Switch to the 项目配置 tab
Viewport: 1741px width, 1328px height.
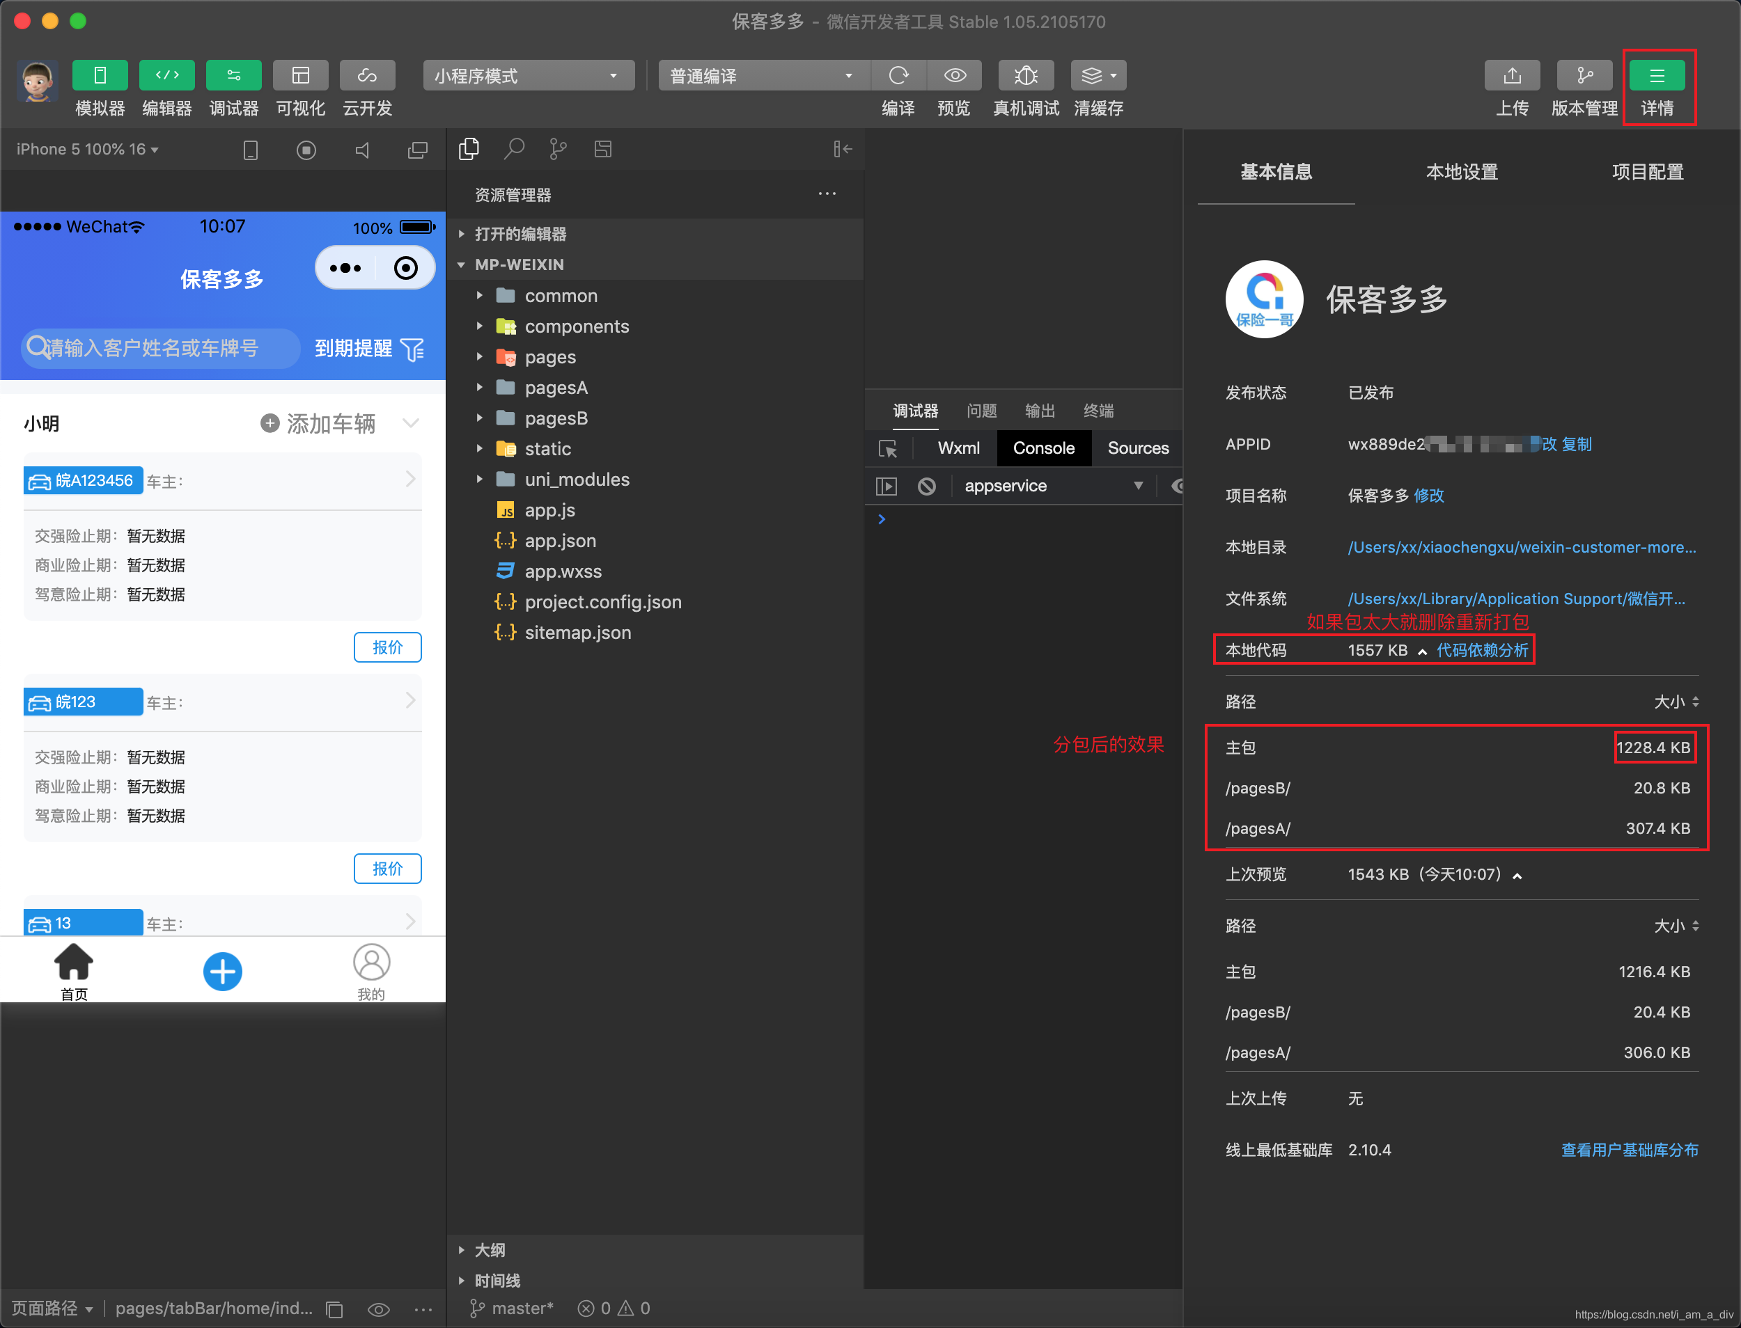click(x=1648, y=171)
